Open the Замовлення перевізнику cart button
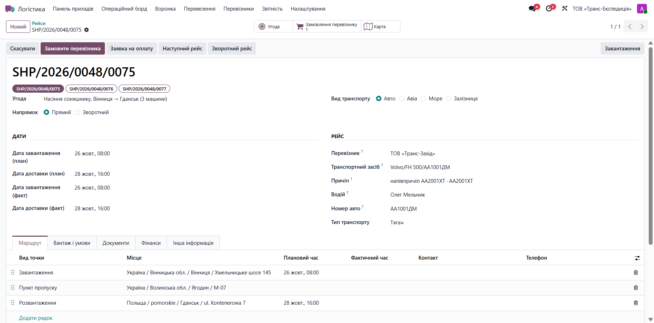This screenshot has height=323, width=654. tap(327, 26)
